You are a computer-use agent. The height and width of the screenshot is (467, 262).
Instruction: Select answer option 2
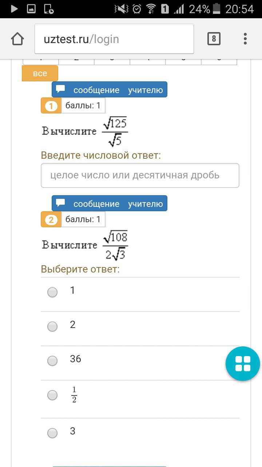pos(53,326)
